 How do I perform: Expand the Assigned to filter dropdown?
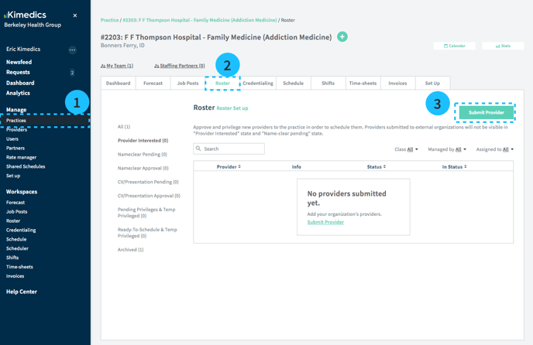coord(495,149)
